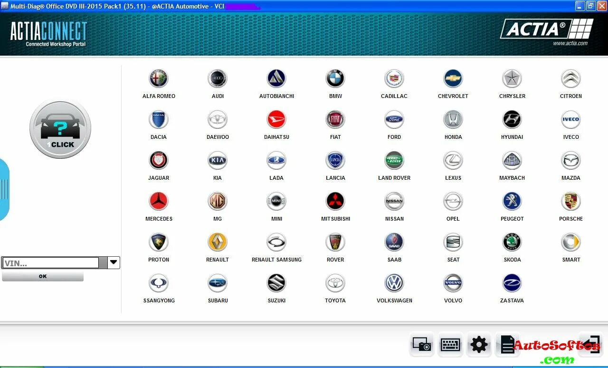Select the Lancia shield logo
The width and height of the screenshot is (608, 368).
click(x=335, y=160)
